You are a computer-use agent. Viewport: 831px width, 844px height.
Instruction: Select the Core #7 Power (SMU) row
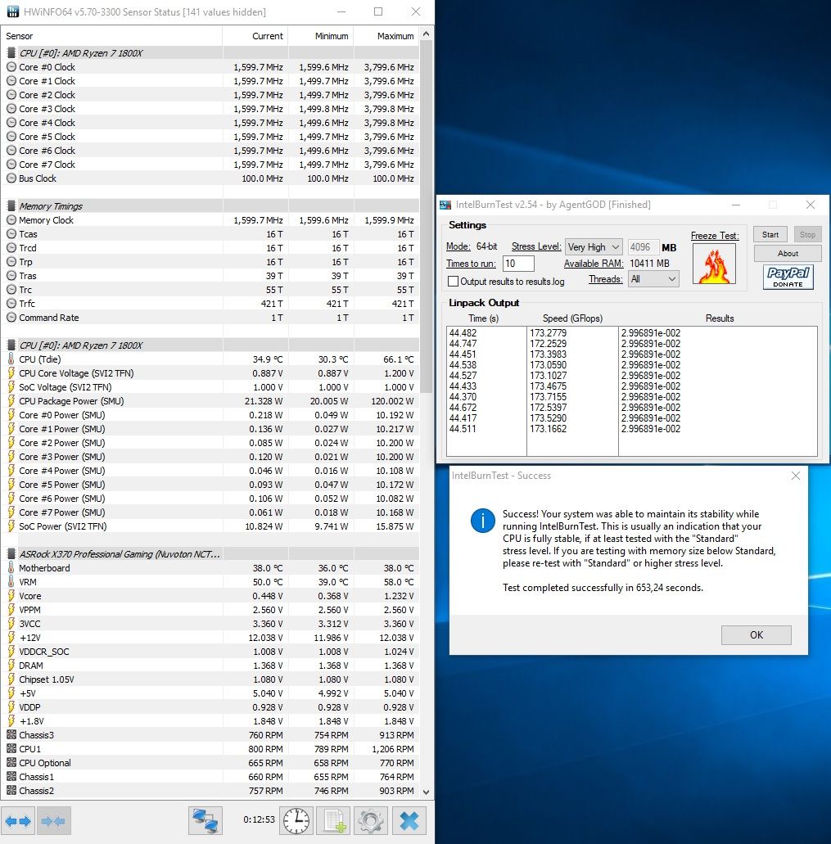(210, 512)
